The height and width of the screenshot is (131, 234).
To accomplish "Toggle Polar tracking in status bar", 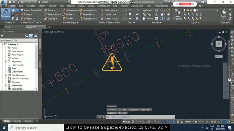I will pyautogui.click(x=149, y=122).
